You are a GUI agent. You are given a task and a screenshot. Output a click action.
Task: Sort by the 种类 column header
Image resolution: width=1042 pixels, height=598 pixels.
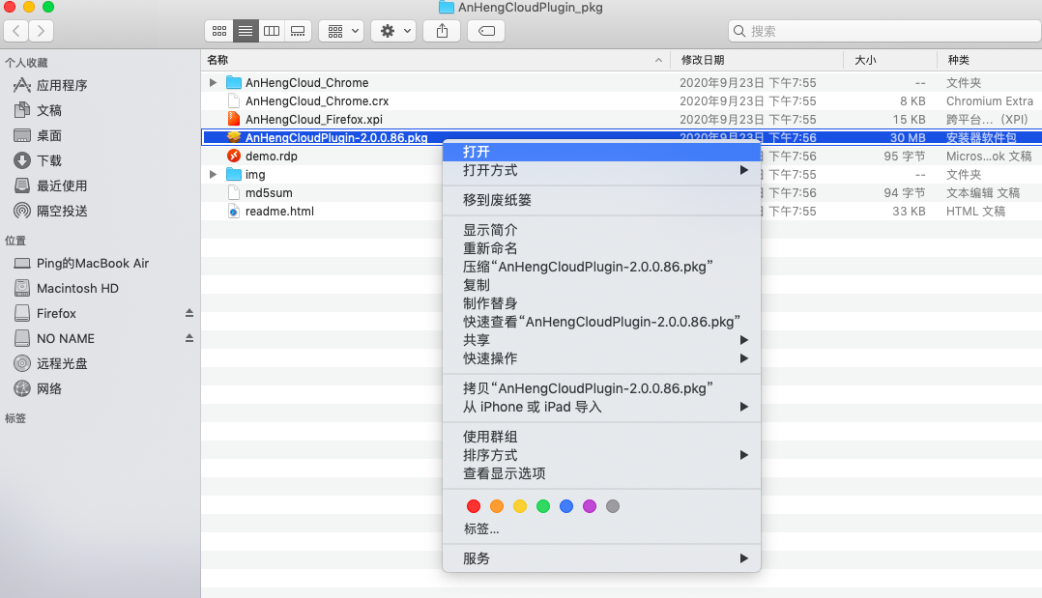pos(990,60)
